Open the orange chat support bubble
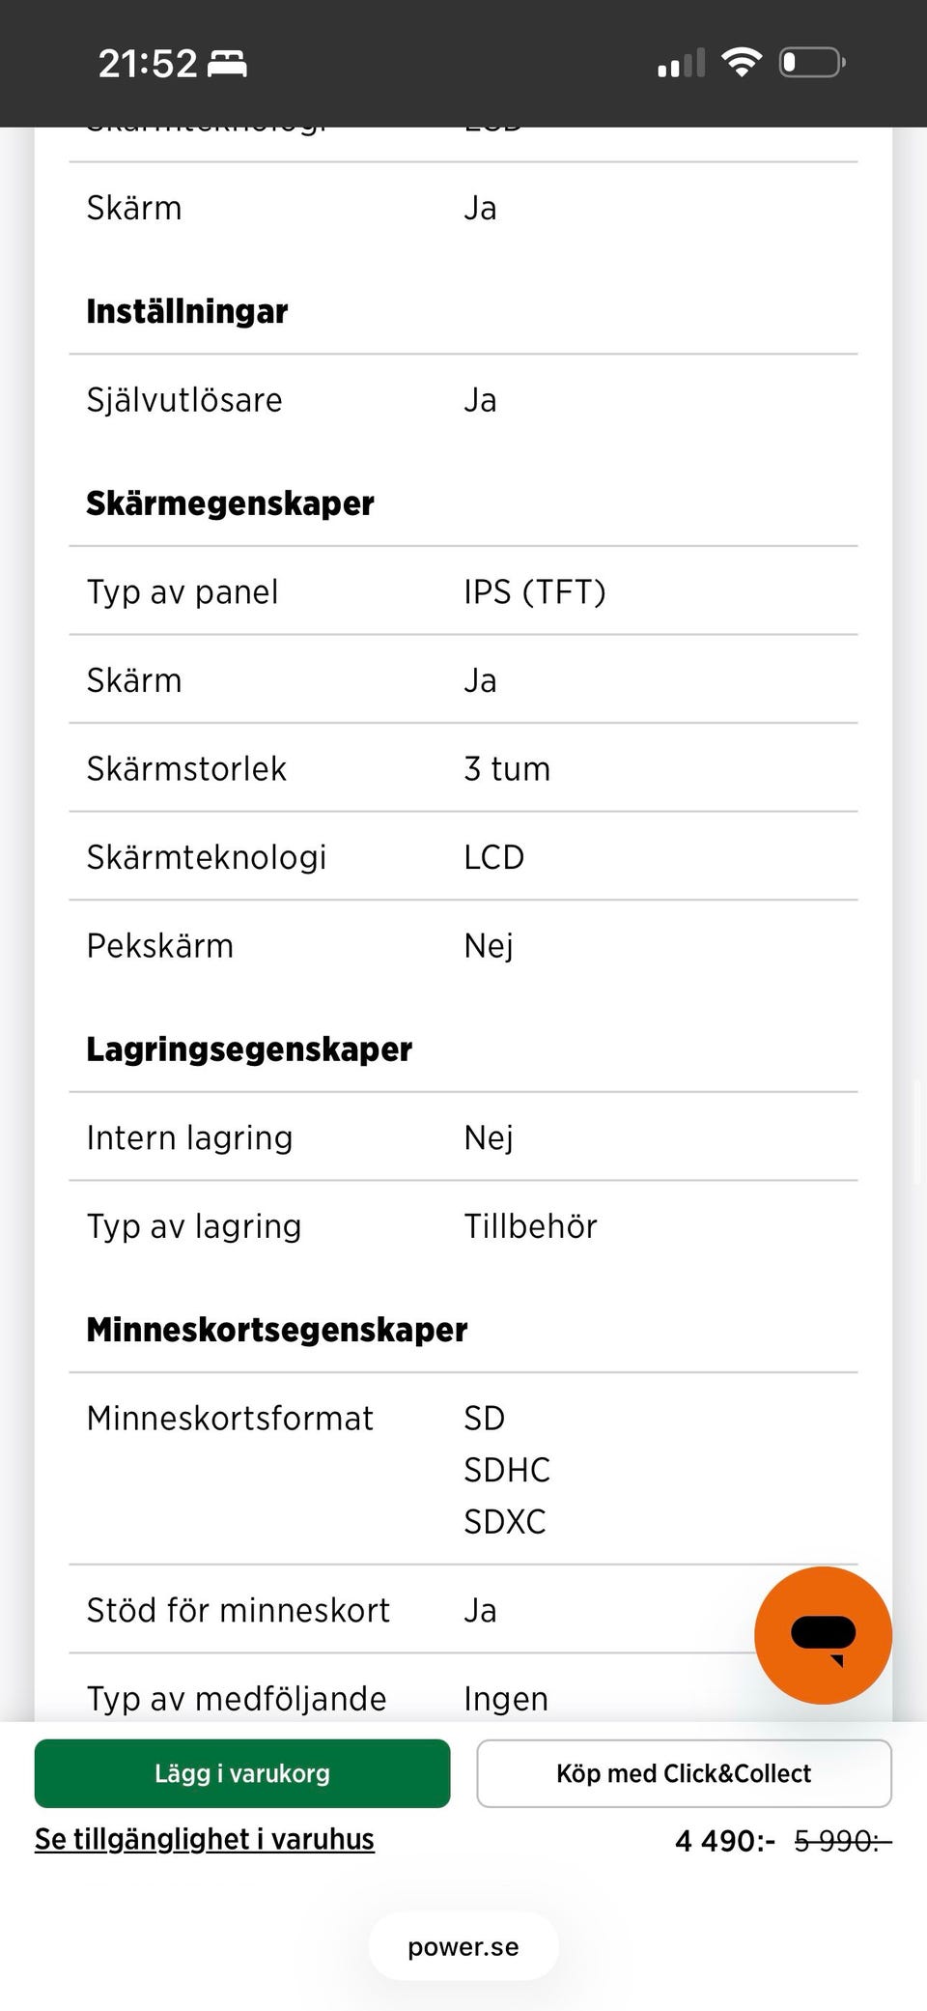Image resolution: width=927 pixels, height=2011 pixels. [x=823, y=1634]
